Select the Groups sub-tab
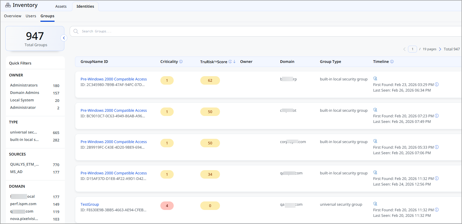This screenshot has height=224, width=462. (47, 16)
